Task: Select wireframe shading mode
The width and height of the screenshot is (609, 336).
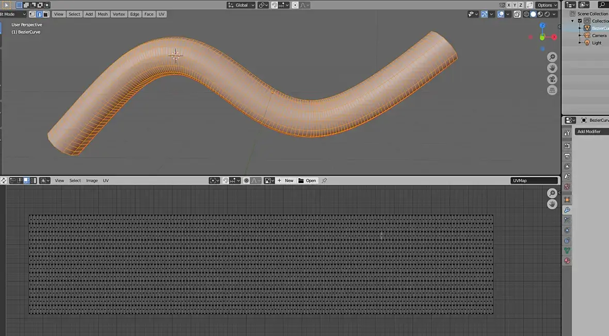Action: 526,14
